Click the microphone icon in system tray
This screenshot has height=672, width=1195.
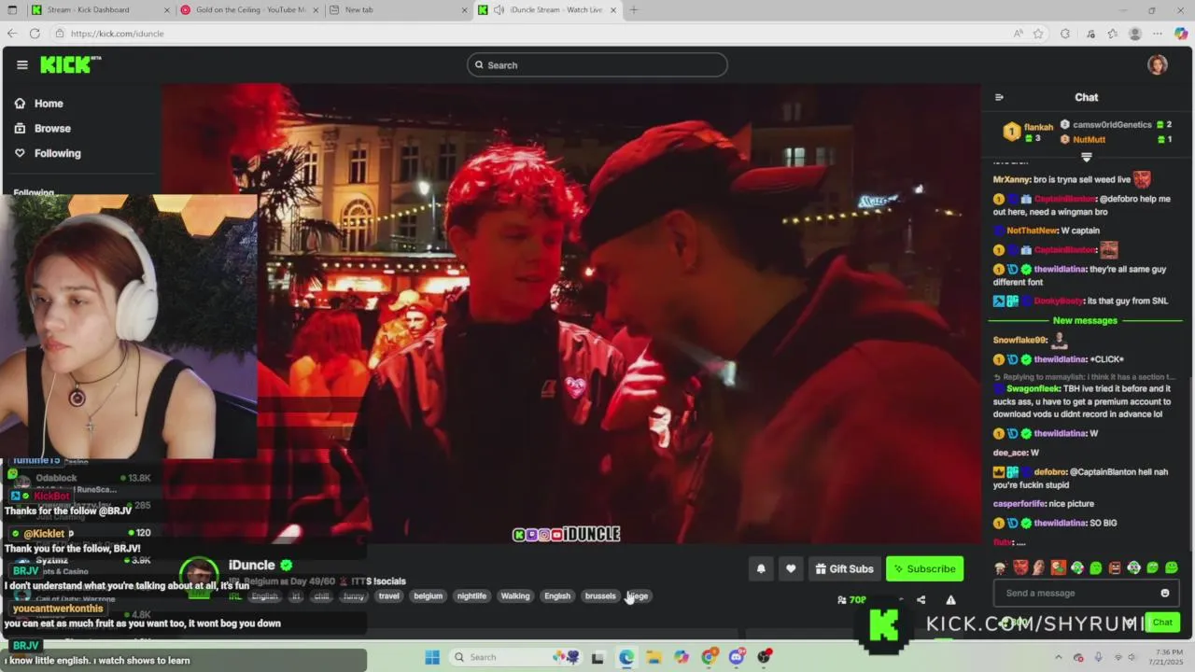(x=1098, y=657)
